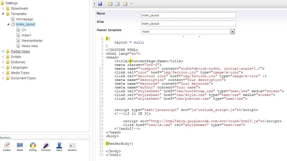Expand the Scripts tree node
Screen dimensions: 287x161
pyautogui.click(x=3, y=57)
